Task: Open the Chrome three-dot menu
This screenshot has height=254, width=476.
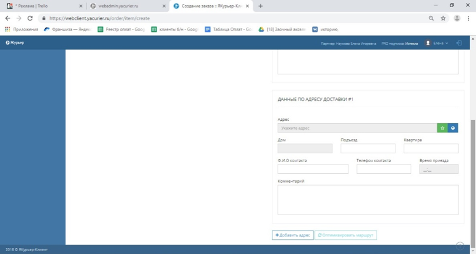Action: (x=468, y=18)
